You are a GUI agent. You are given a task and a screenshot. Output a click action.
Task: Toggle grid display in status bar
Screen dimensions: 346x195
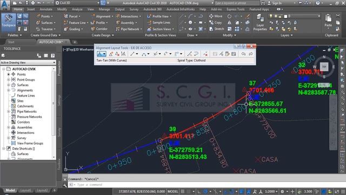[183, 191]
